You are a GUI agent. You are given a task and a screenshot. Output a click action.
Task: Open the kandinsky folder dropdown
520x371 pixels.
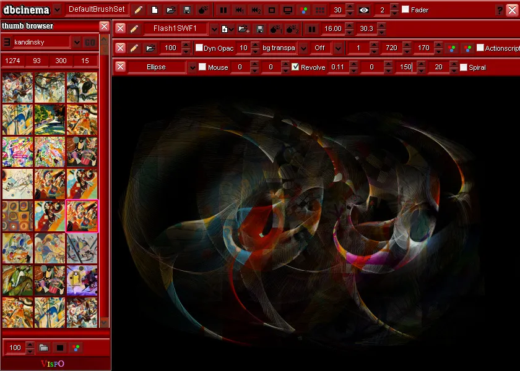point(77,42)
